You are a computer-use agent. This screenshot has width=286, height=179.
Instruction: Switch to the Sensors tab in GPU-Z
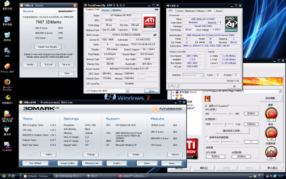[106, 9]
